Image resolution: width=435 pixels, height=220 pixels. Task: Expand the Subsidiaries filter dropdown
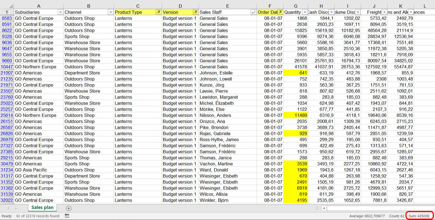pos(60,12)
